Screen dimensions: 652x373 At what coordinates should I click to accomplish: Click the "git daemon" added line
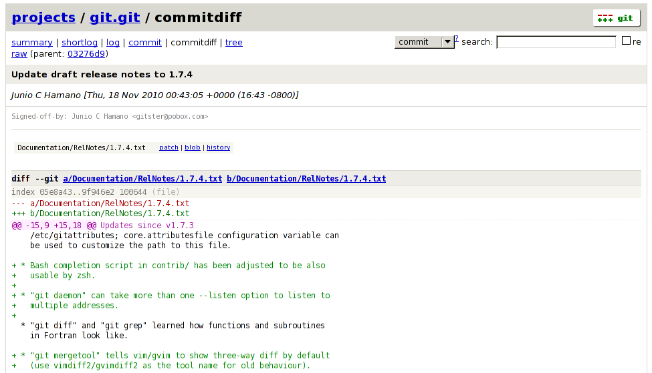[x=171, y=296]
